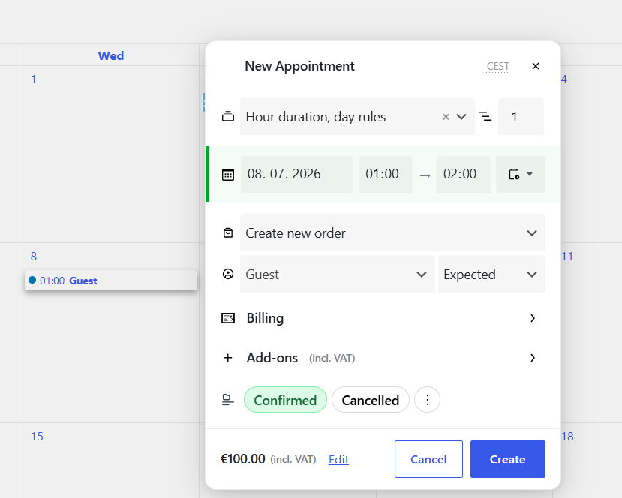Open more status options menu

click(427, 400)
